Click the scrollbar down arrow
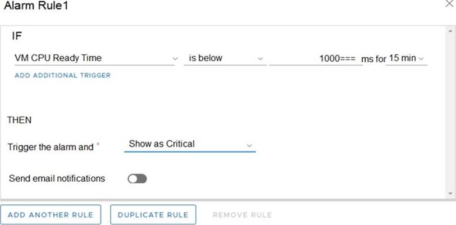 (450, 193)
